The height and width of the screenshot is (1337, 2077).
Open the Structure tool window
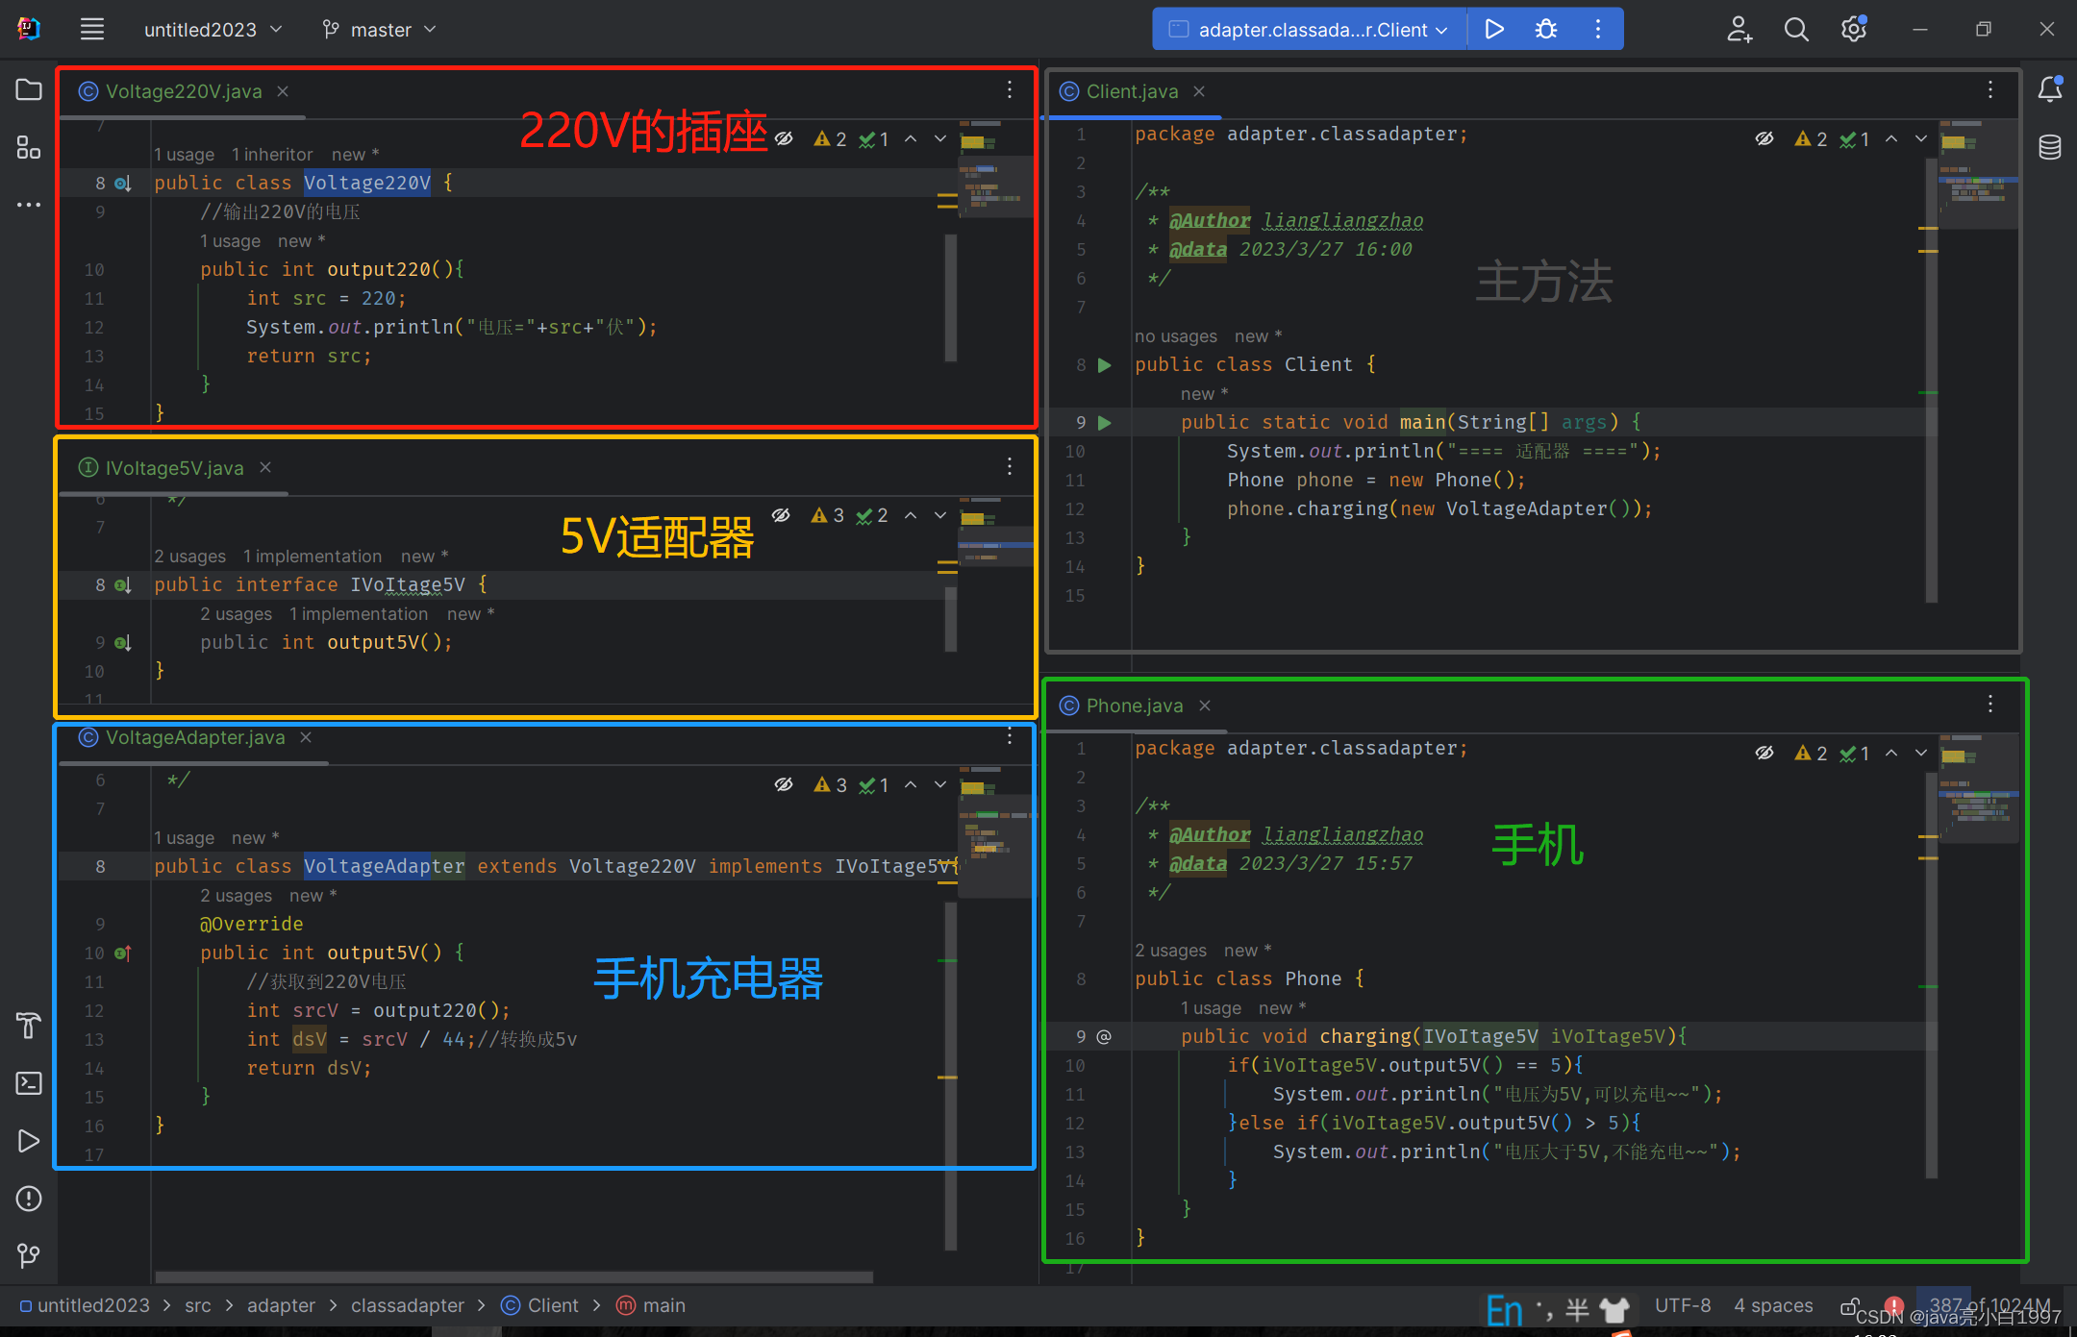point(29,147)
